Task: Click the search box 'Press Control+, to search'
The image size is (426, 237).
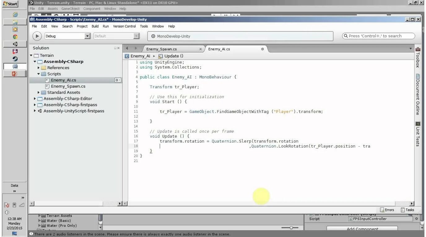Action: point(378,36)
